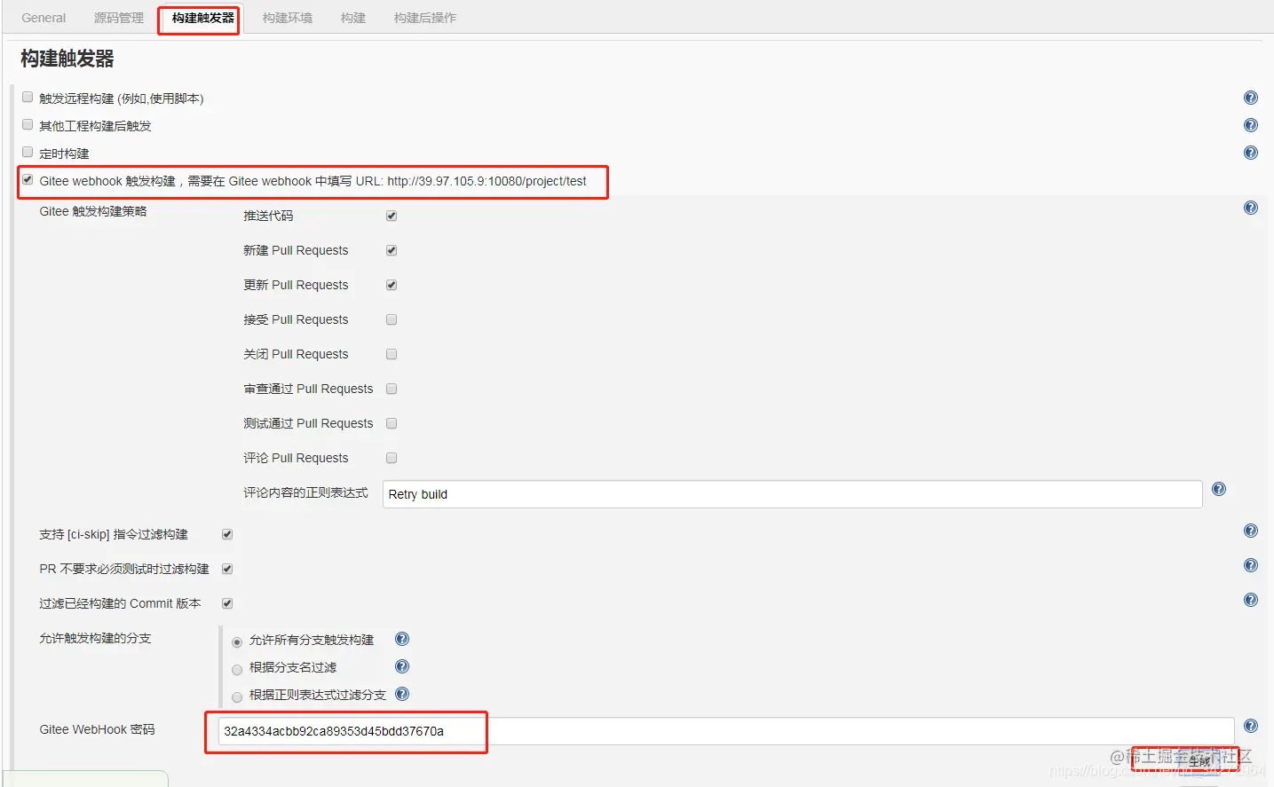Select 根据分支名过滤 radio button
Screen dimensions: 1274x787
click(237, 669)
